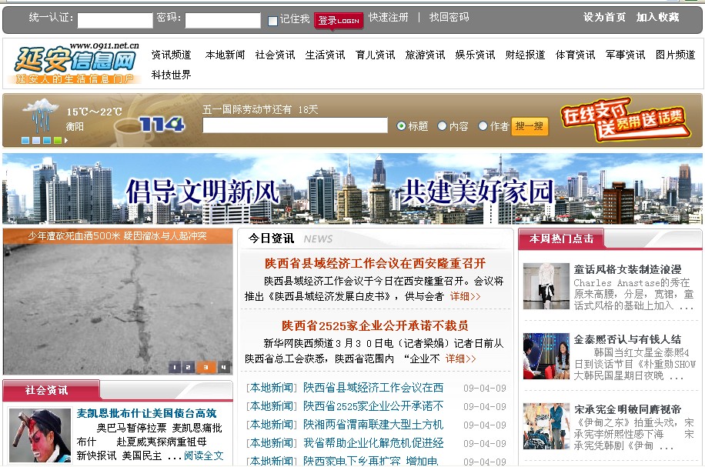705x467 pixels.
Task: Open the 生活资讯 navigation item
Action: pyautogui.click(x=325, y=55)
